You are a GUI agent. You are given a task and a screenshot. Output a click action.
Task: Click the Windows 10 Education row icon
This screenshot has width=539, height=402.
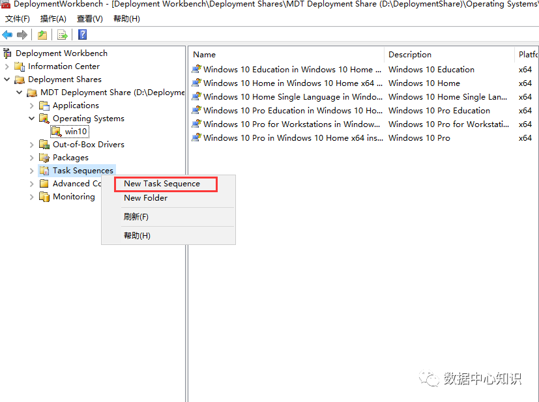[x=196, y=69]
